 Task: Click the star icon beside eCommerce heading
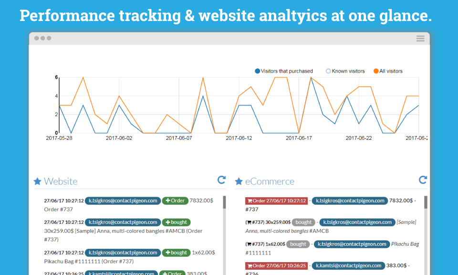238,181
